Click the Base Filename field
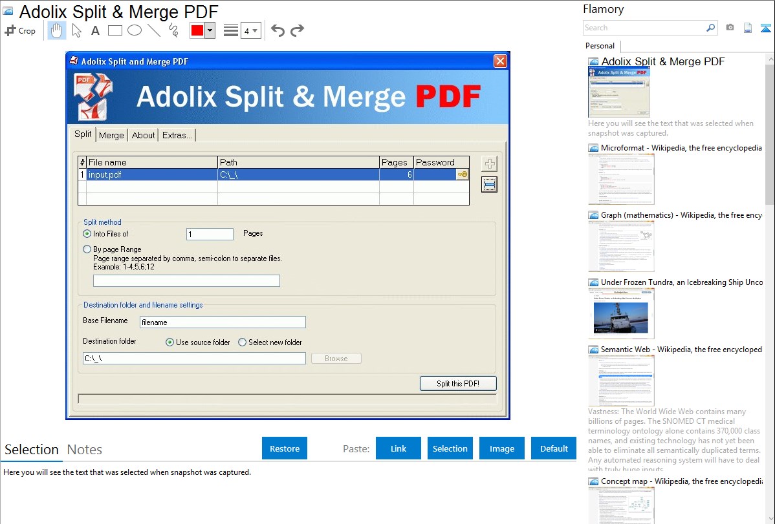Image resolution: width=775 pixels, height=524 pixels. click(x=223, y=322)
